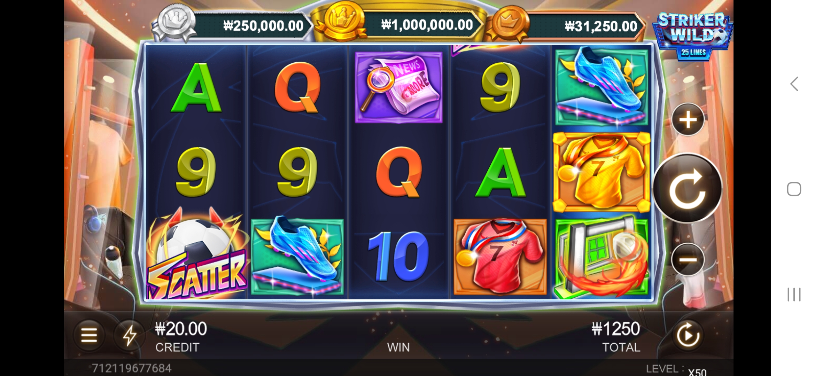The width and height of the screenshot is (815, 376).
Task: Tap the yellow jersey symbol
Action: [601, 172]
